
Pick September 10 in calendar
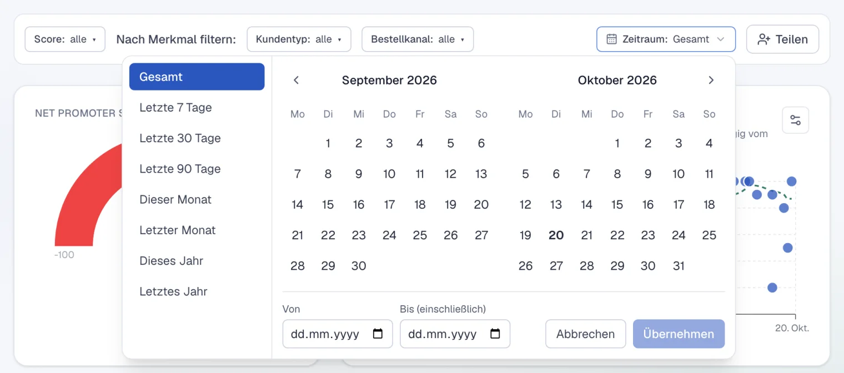pos(389,174)
